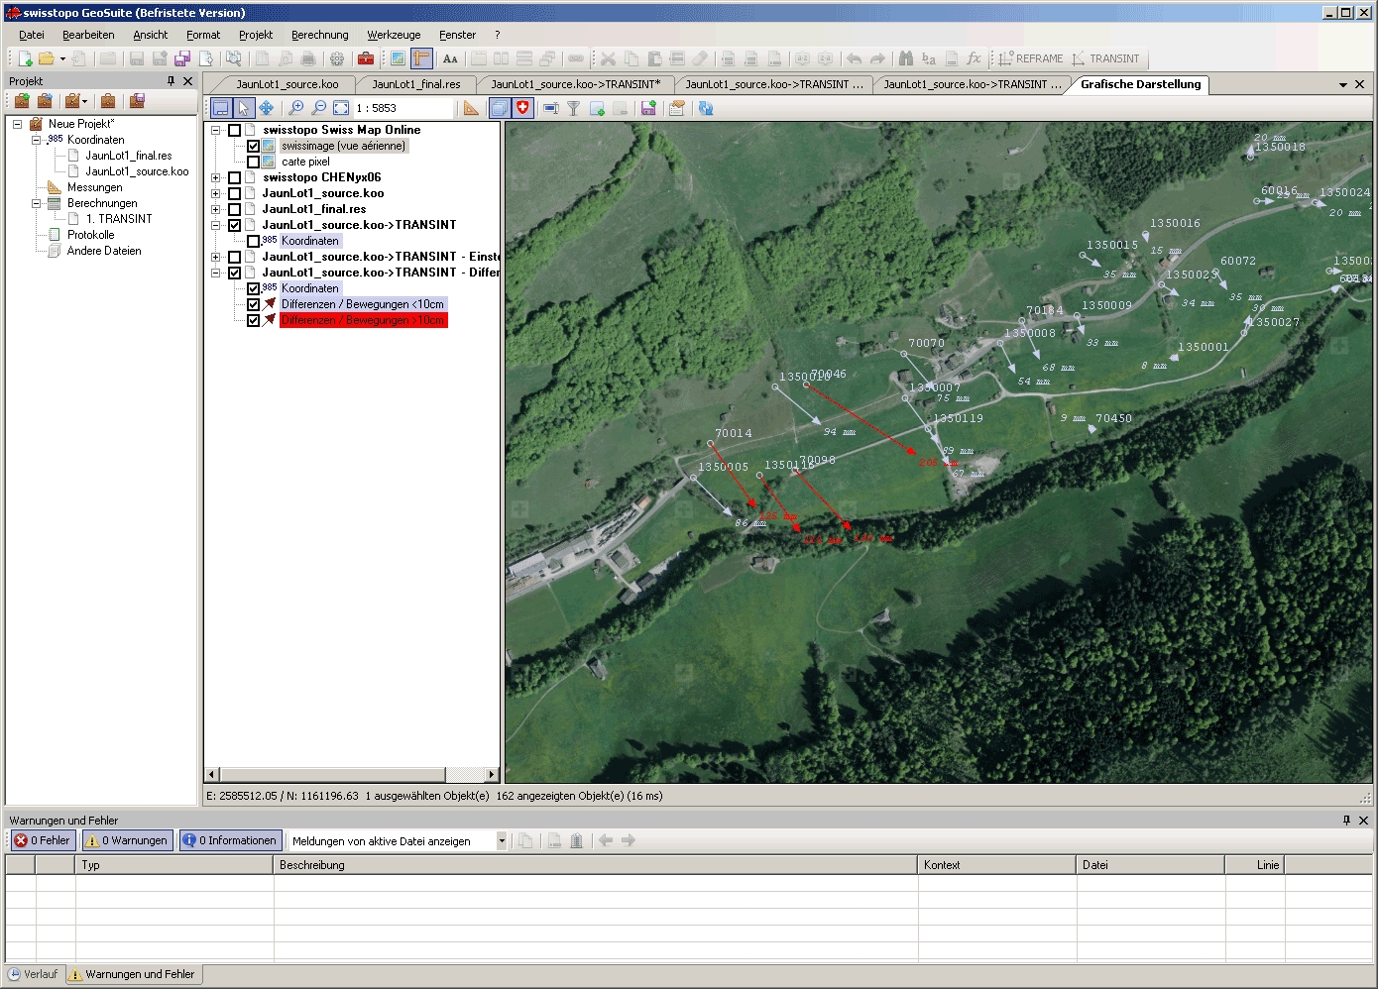Expand the swisstopo CHENyx06 node
The image size is (1378, 989).
click(215, 177)
